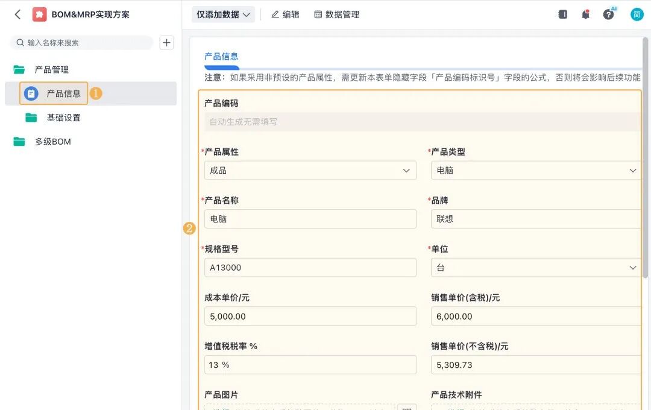Open the 仅添加数据 dropdown
This screenshot has width=651, height=410.
click(223, 14)
